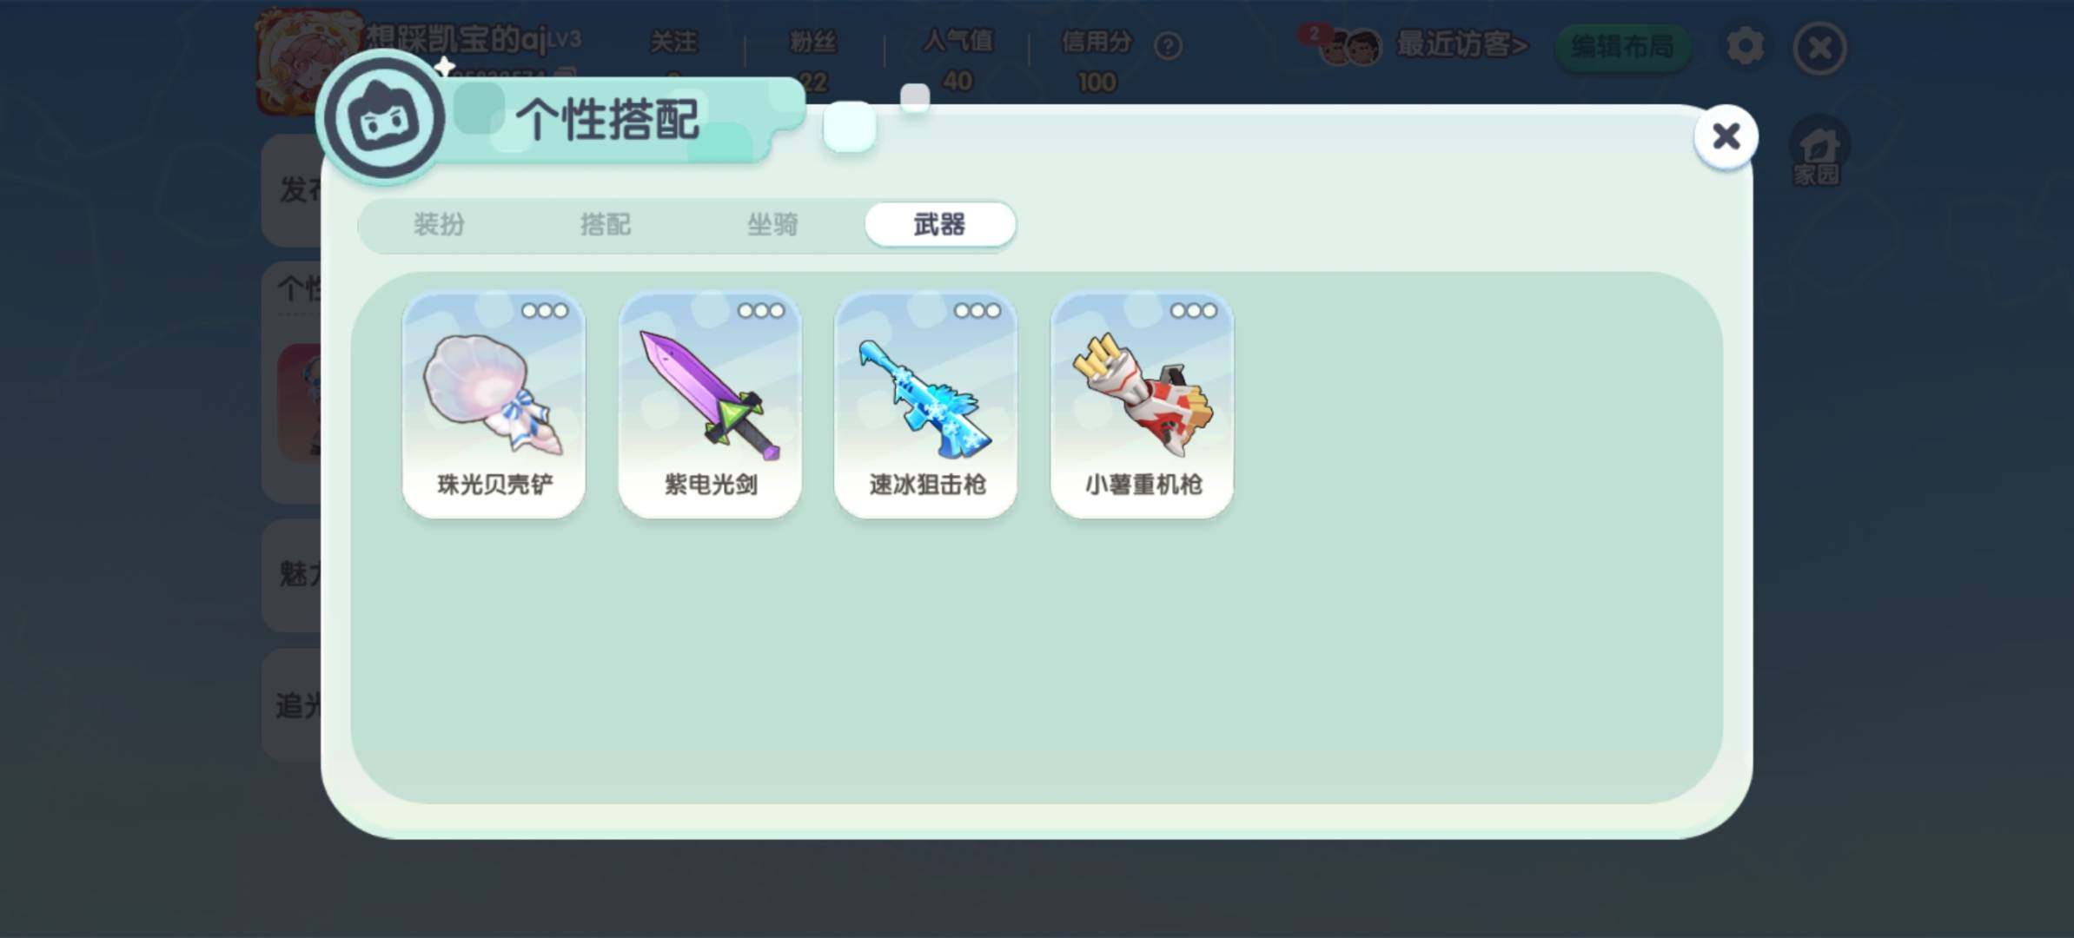
Task: Click the 信用分 help question mark
Action: click(1168, 45)
